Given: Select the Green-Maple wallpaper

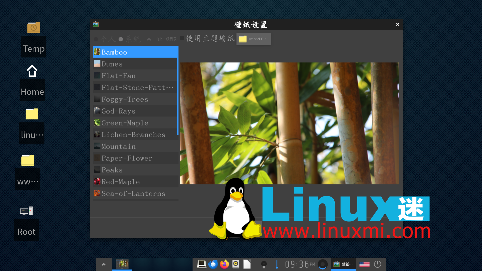Looking at the screenshot, I should pos(135,123).
